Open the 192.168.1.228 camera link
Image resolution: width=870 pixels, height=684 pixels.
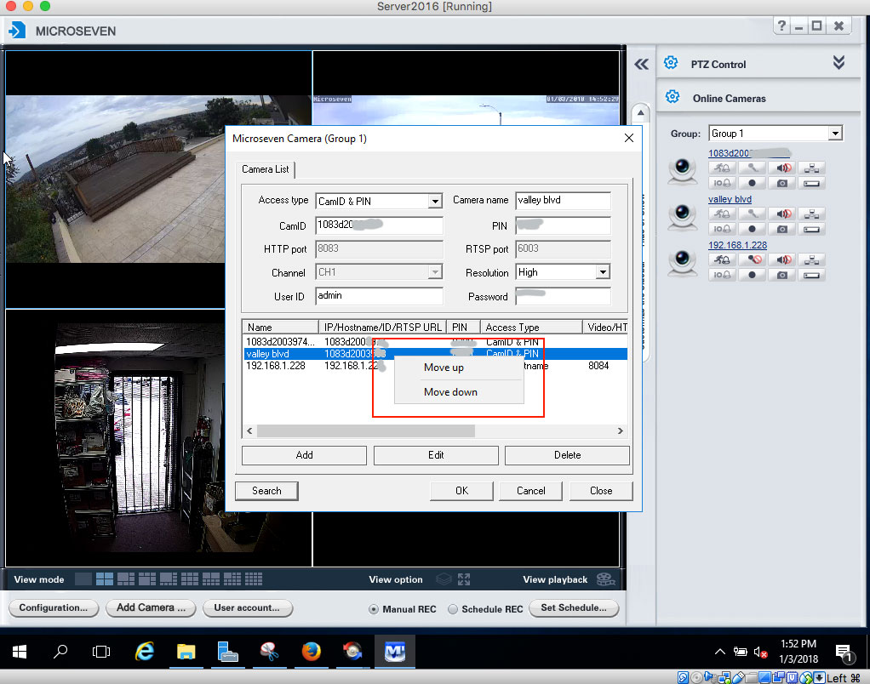click(x=737, y=245)
